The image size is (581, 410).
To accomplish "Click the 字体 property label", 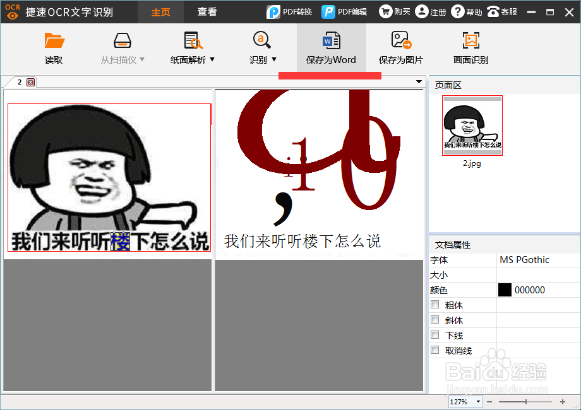I will click(439, 260).
